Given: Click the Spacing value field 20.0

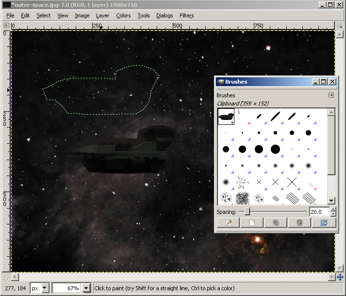Looking at the screenshot, I should tap(319, 212).
